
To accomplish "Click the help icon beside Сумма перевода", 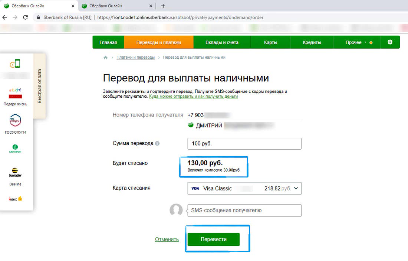I will (x=157, y=143).
